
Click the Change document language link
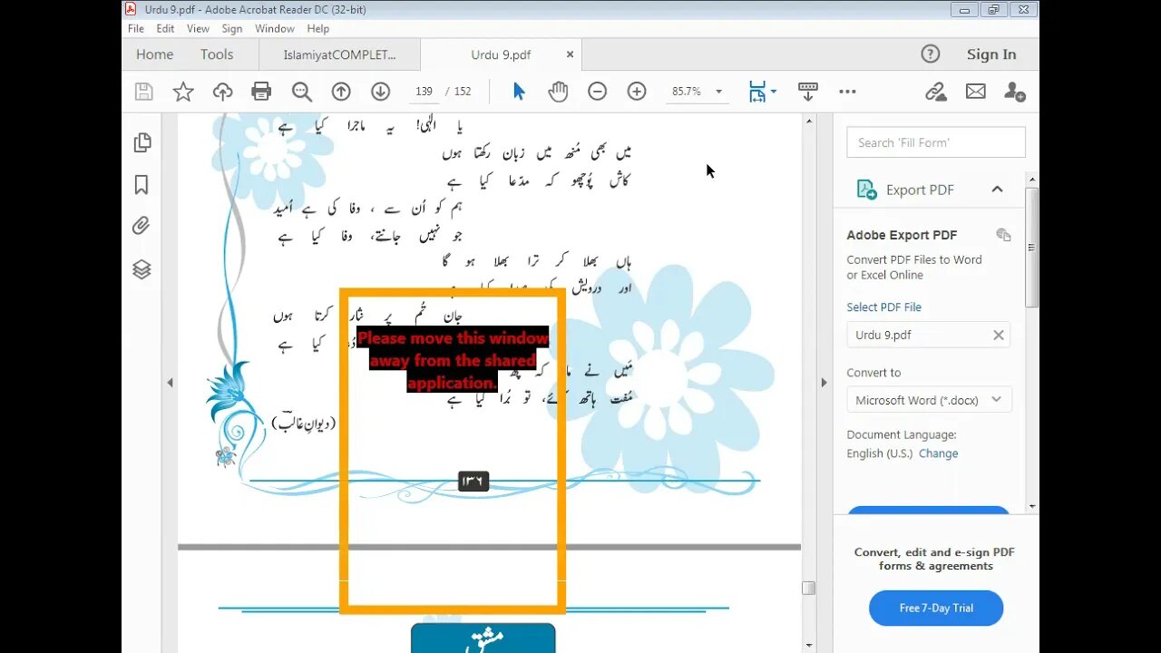tap(938, 453)
